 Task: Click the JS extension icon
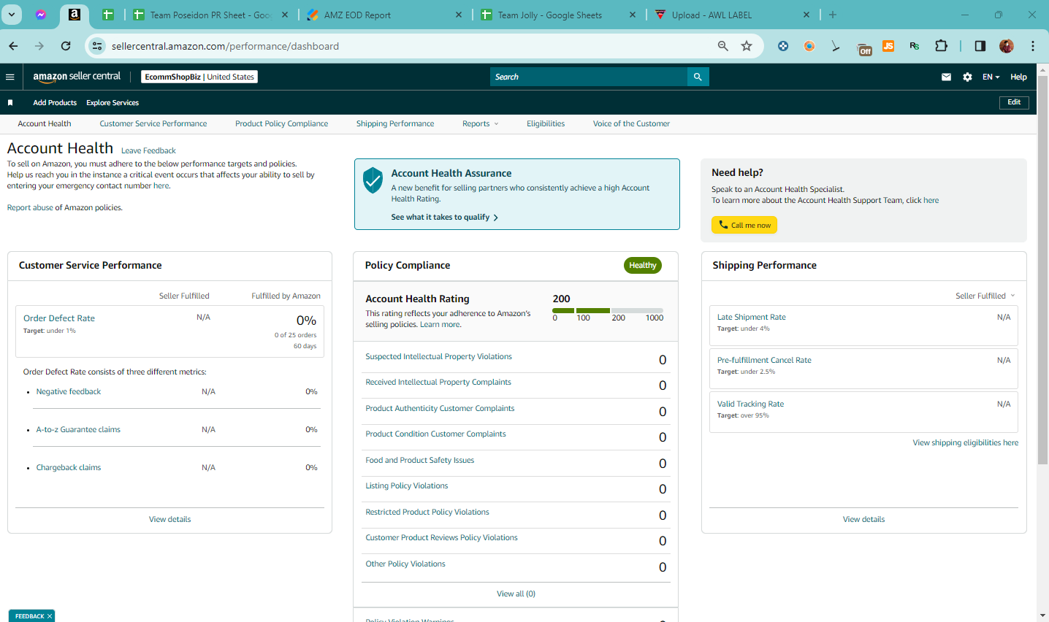pyautogui.click(x=888, y=46)
